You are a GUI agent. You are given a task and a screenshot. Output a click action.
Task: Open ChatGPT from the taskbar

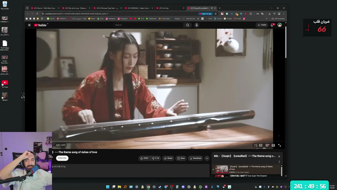pyautogui.click(x=189, y=187)
